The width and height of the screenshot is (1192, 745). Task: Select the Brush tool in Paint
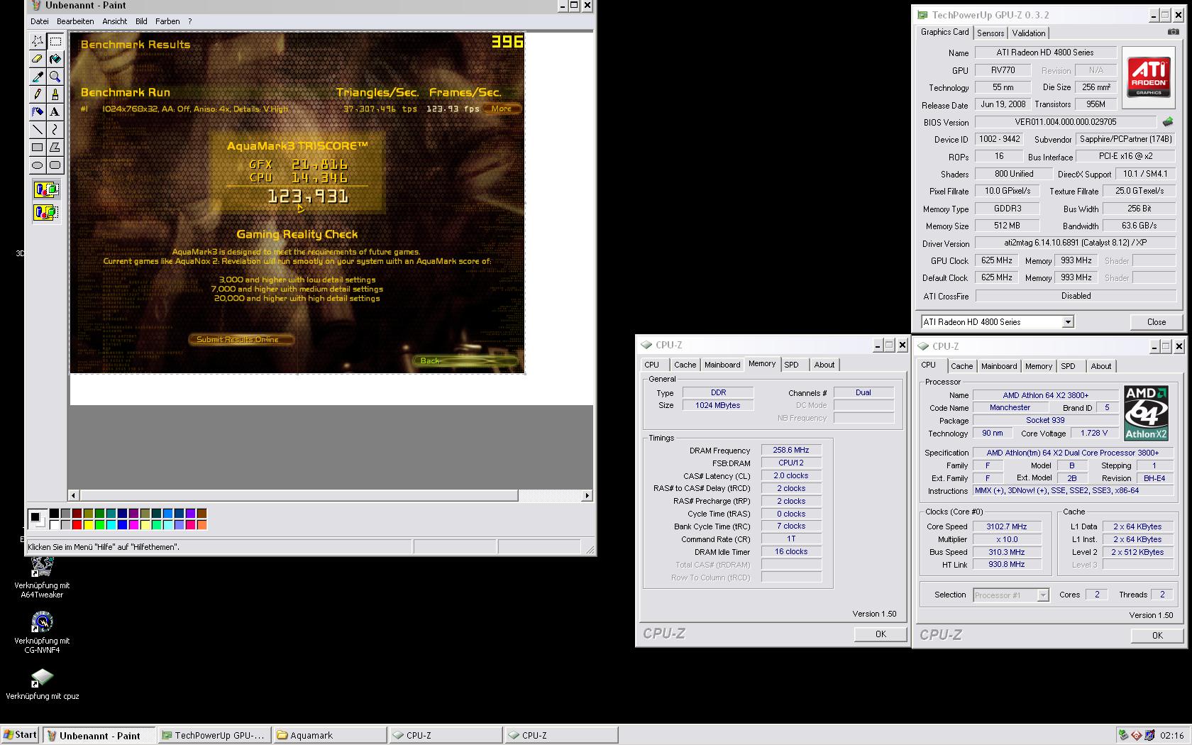click(55, 94)
